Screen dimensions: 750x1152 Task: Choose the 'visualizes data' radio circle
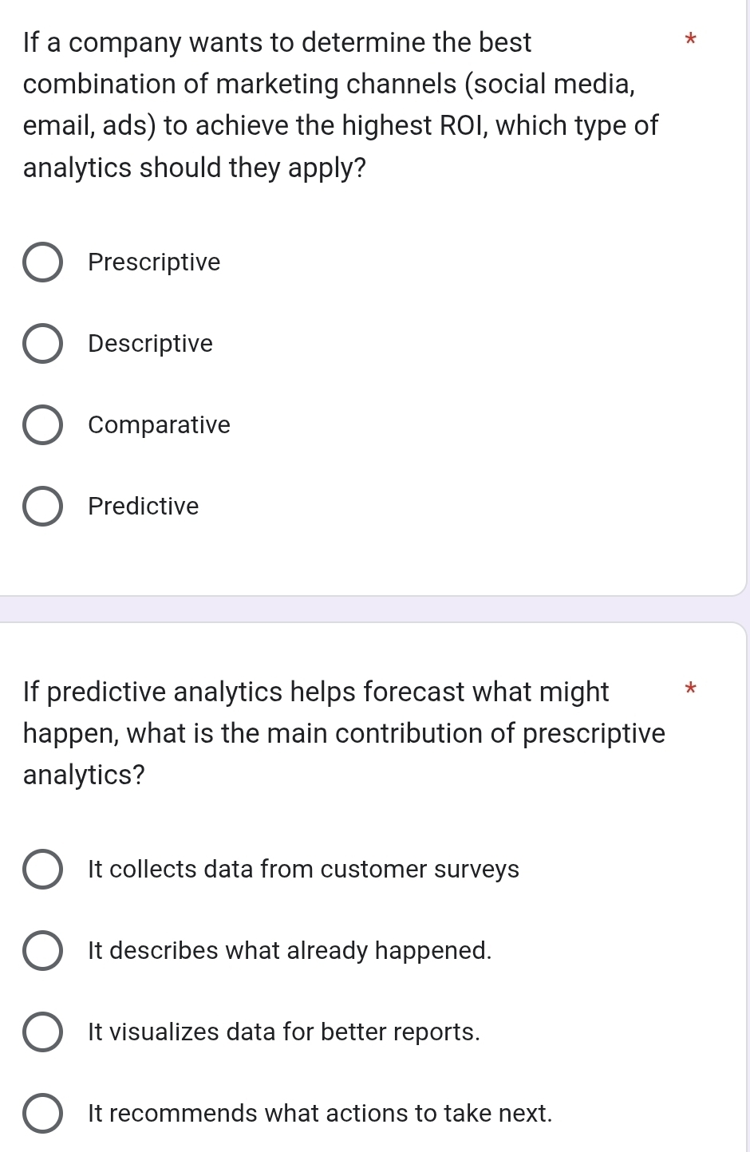tap(42, 1032)
